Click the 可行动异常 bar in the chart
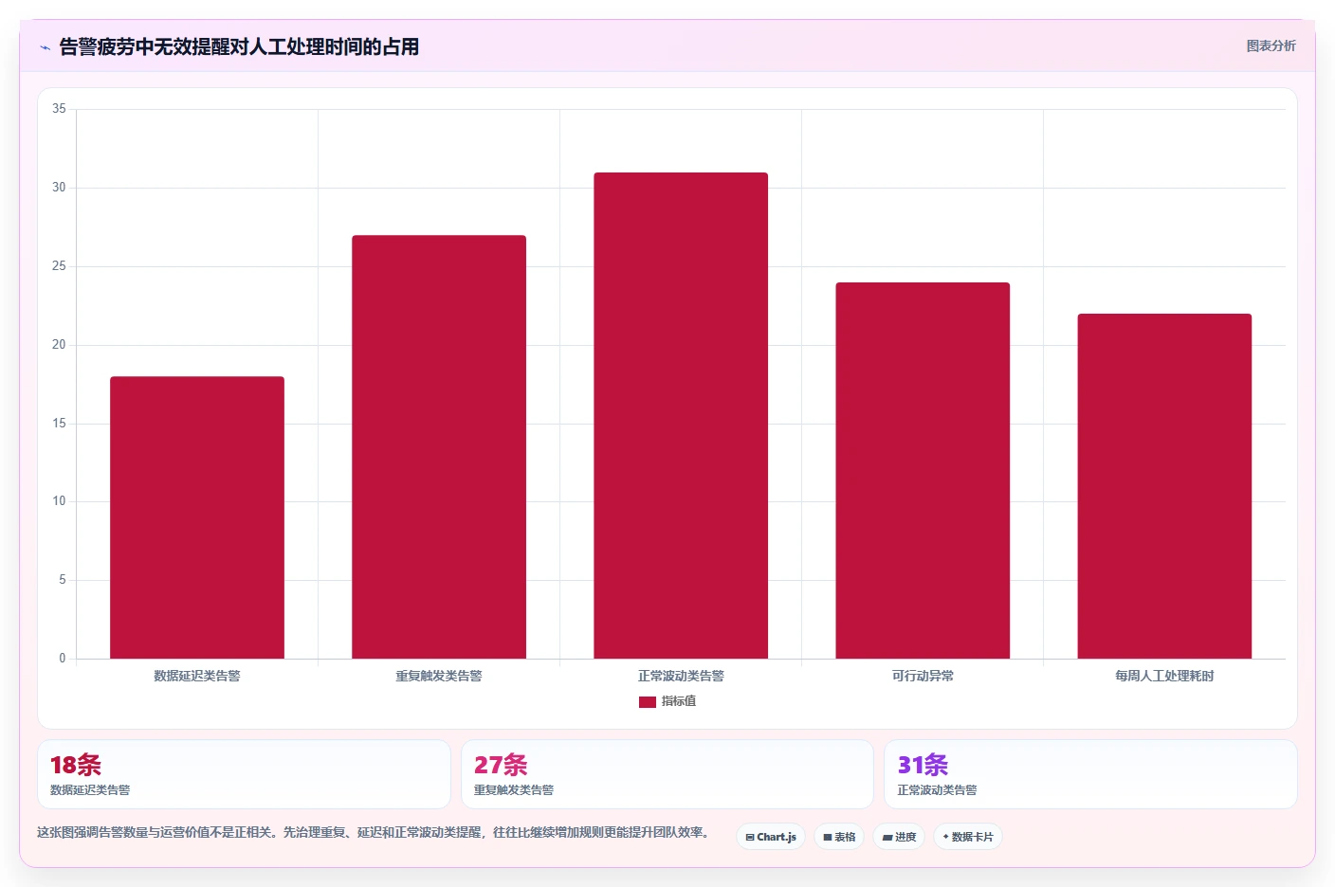This screenshot has height=887, width=1335. pos(923,470)
